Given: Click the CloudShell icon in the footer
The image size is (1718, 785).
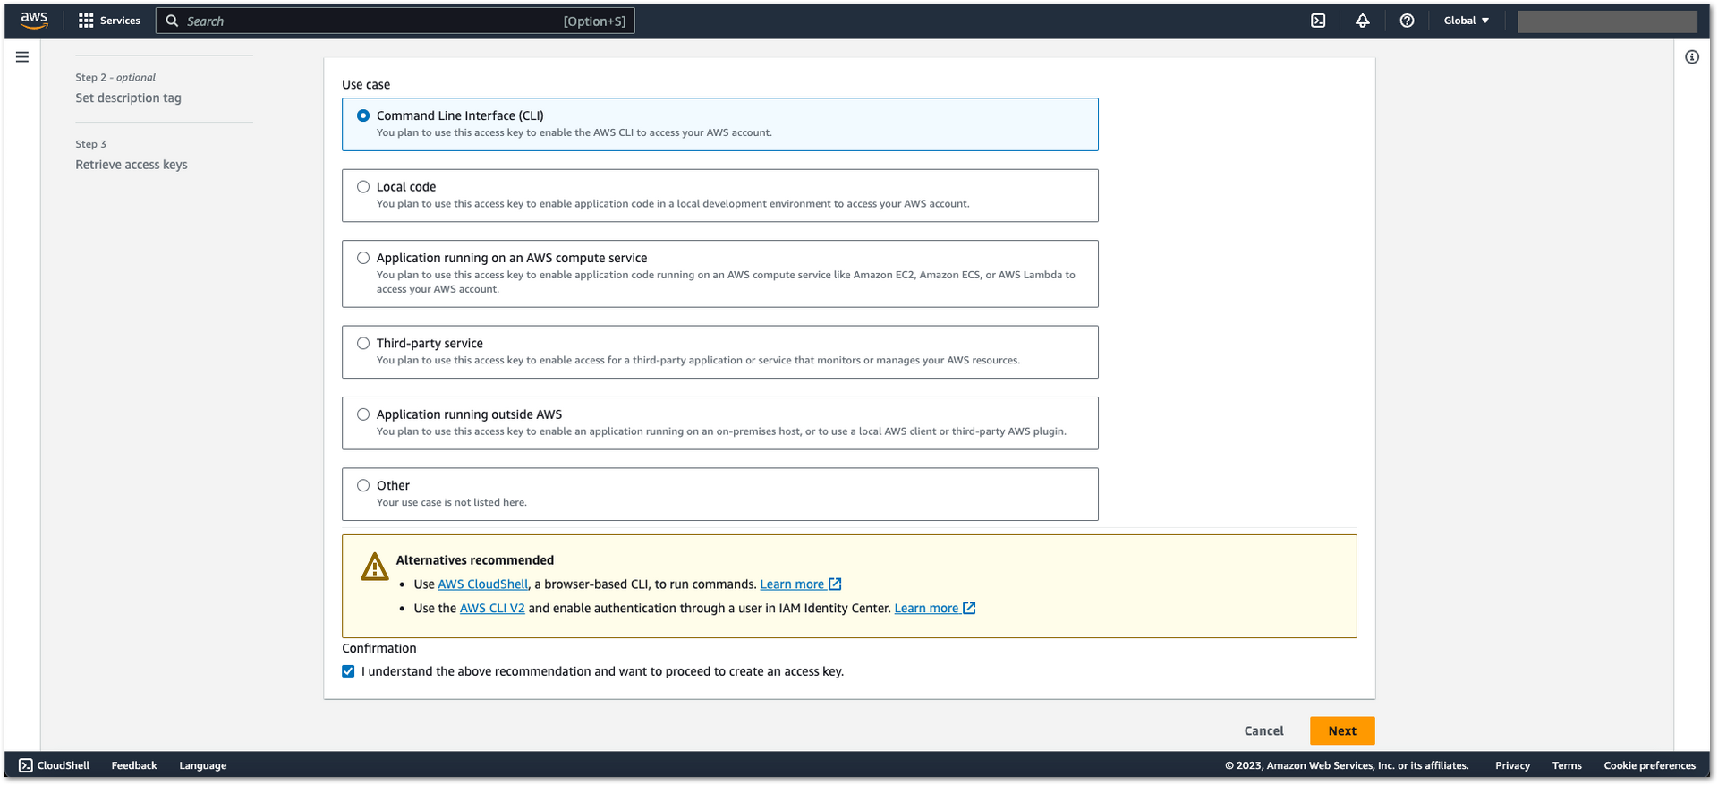Looking at the screenshot, I should pyautogui.click(x=26, y=765).
